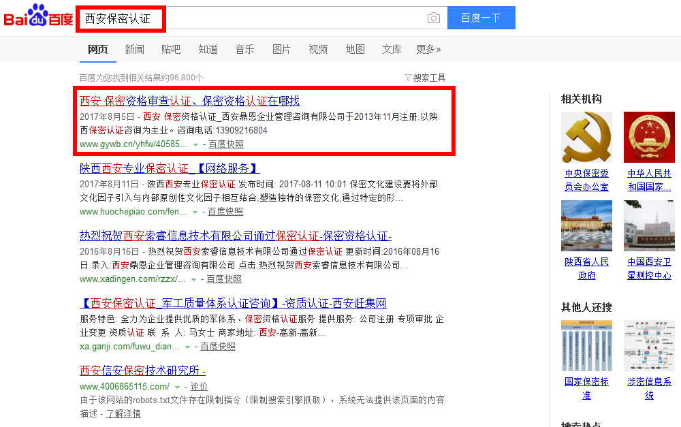The image size is (681, 427).
Task: Click the 了解详情 link
Action: coord(123,413)
